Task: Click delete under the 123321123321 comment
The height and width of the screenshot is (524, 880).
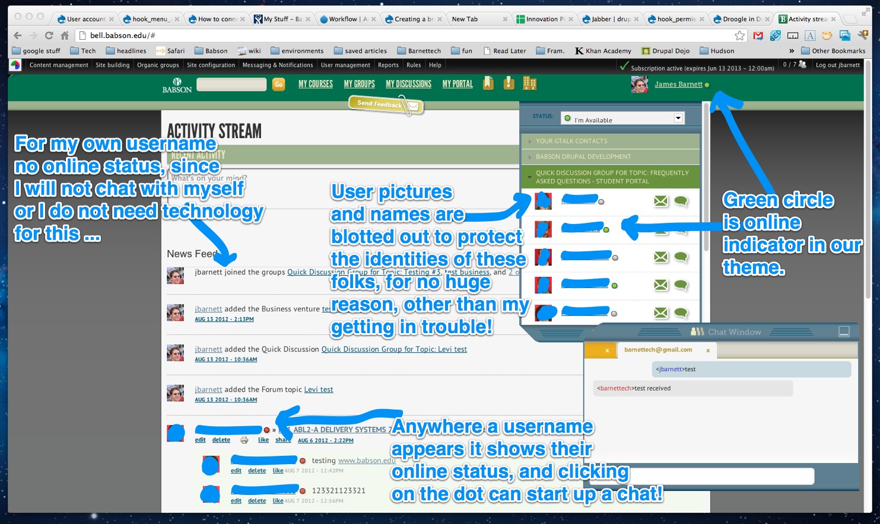Action: [x=257, y=501]
